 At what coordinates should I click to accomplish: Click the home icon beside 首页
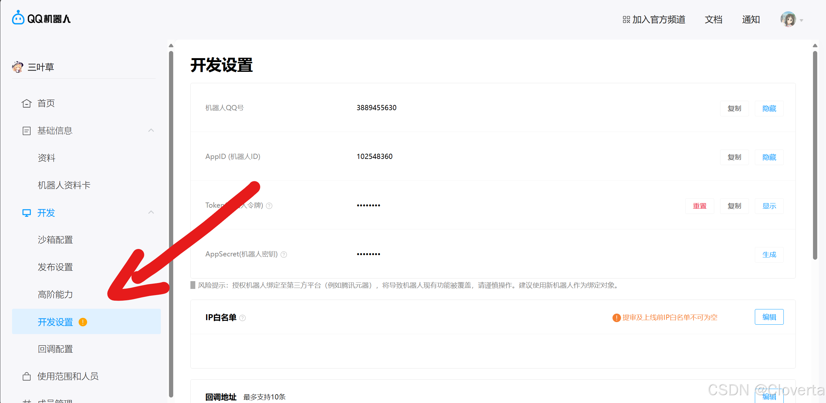[26, 103]
